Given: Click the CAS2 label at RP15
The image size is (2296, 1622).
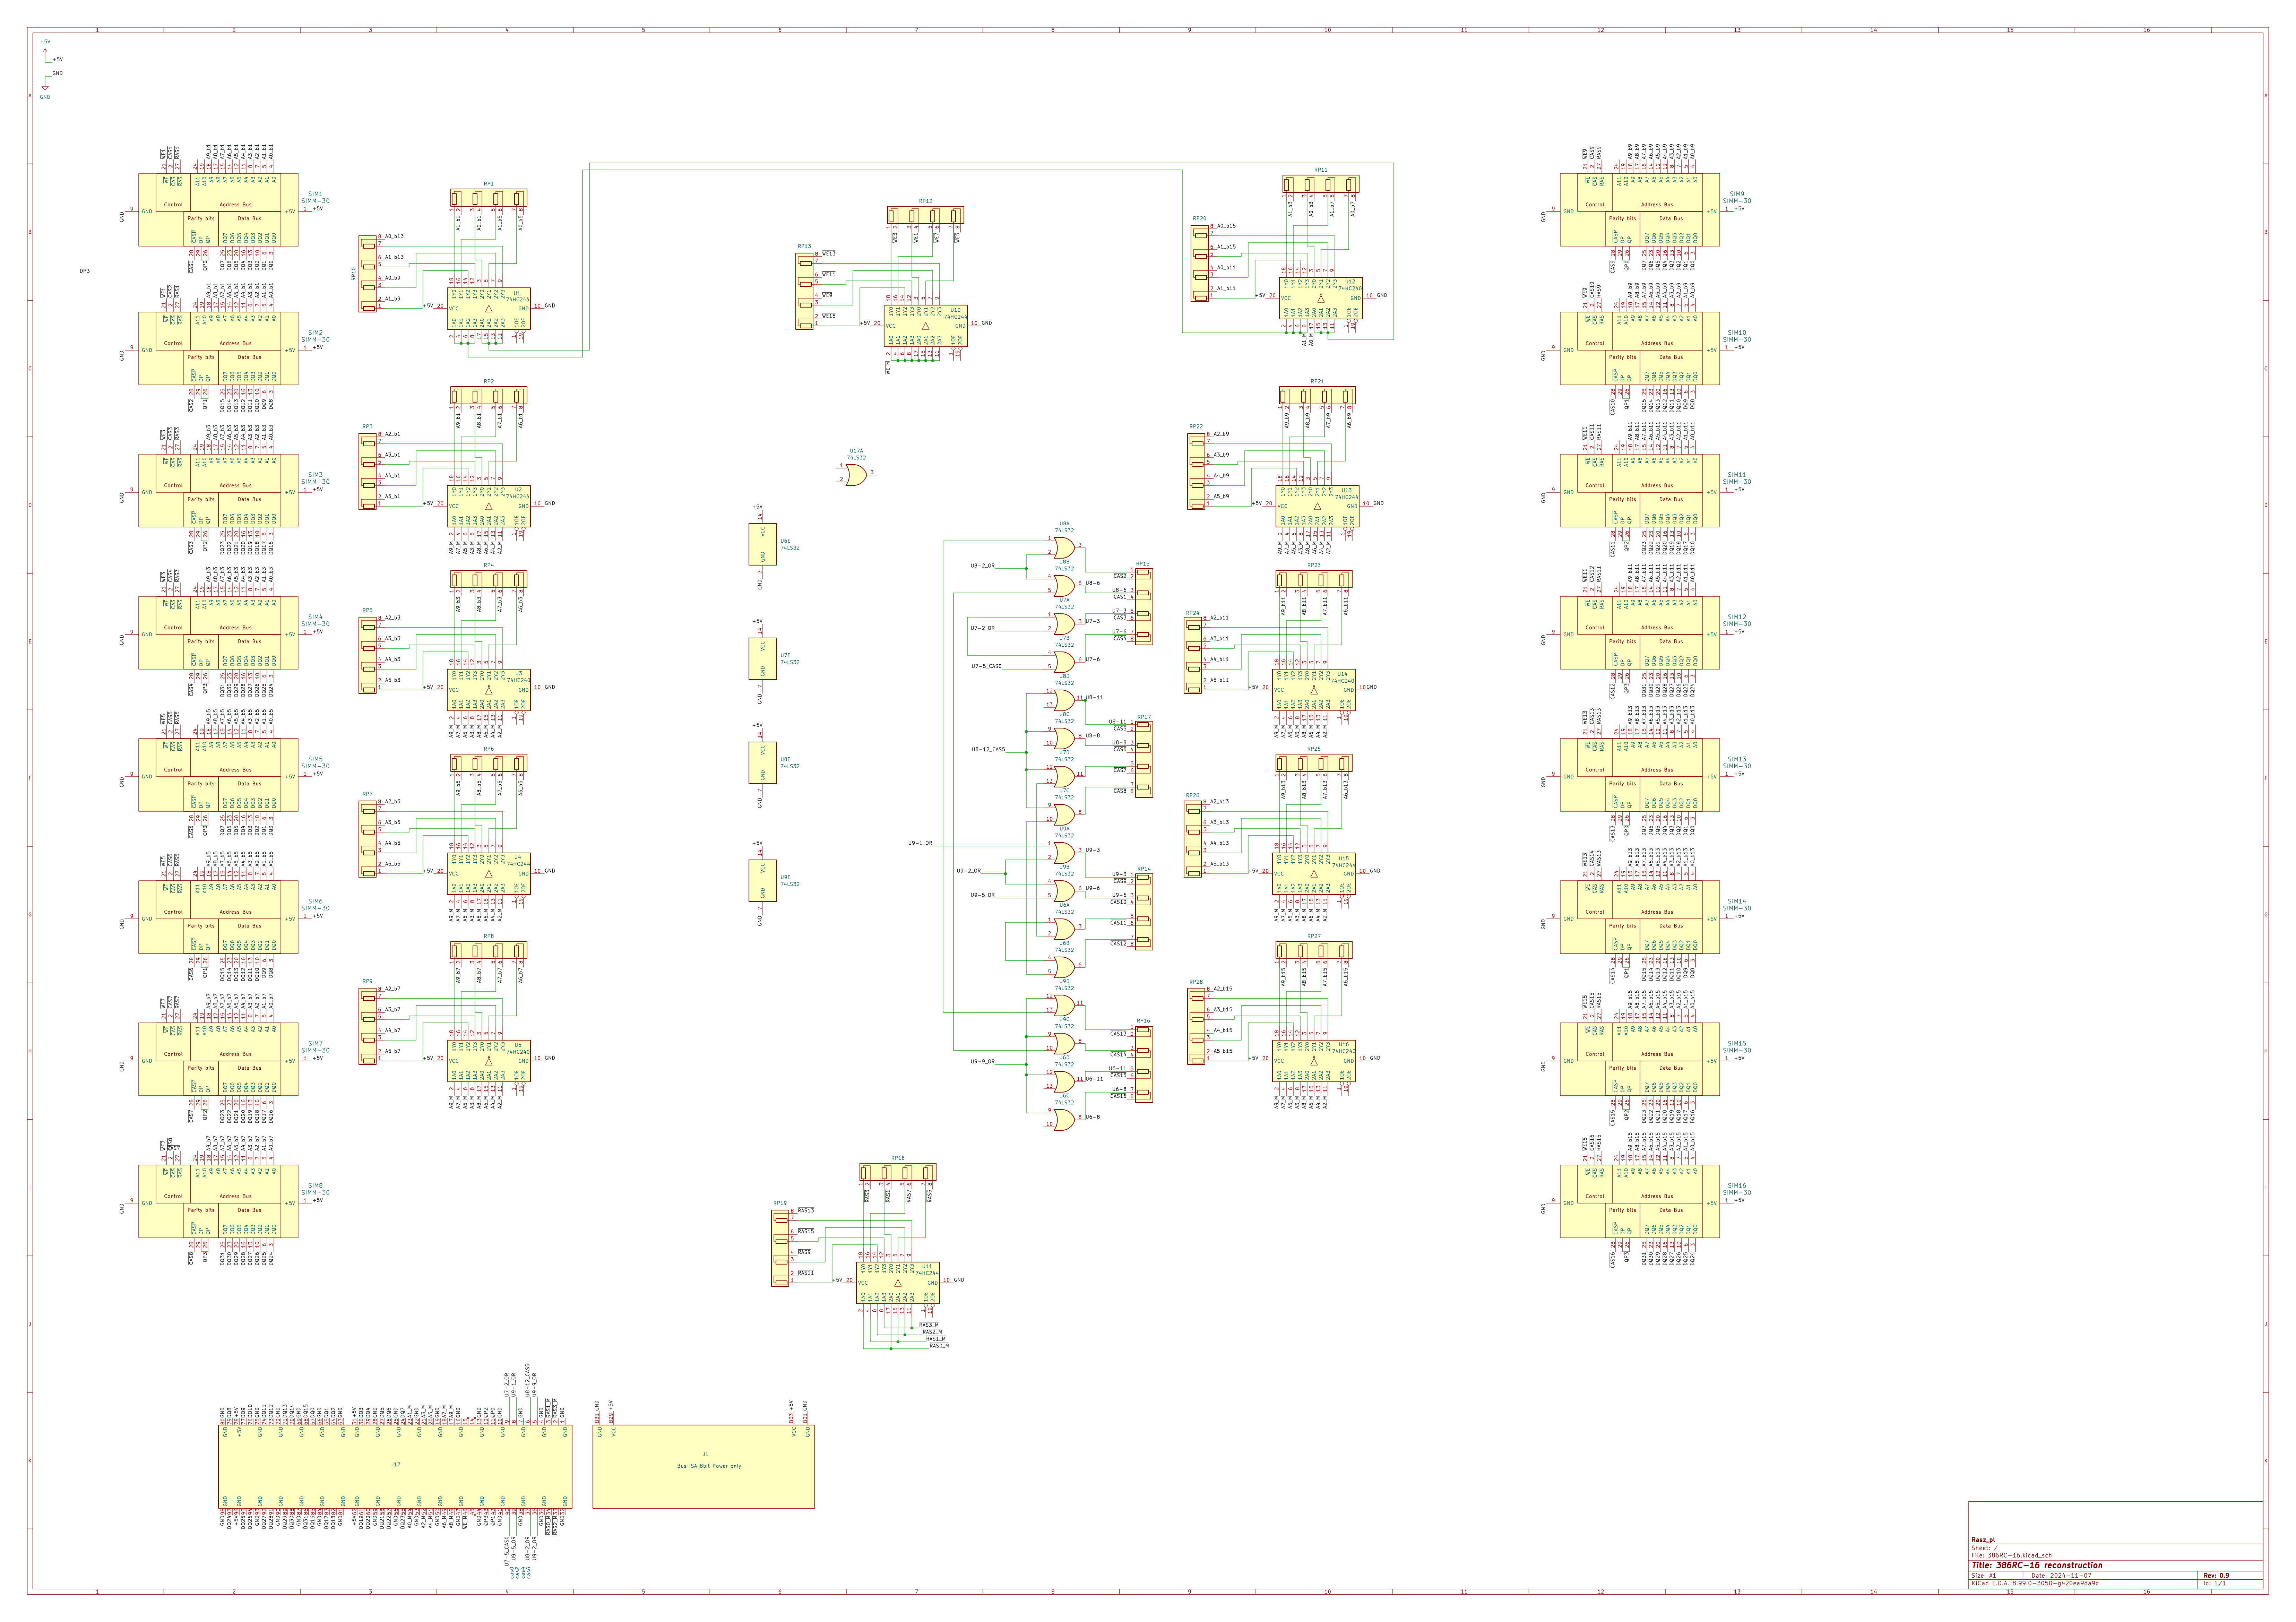Looking at the screenshot, I should coord(1120,576).
